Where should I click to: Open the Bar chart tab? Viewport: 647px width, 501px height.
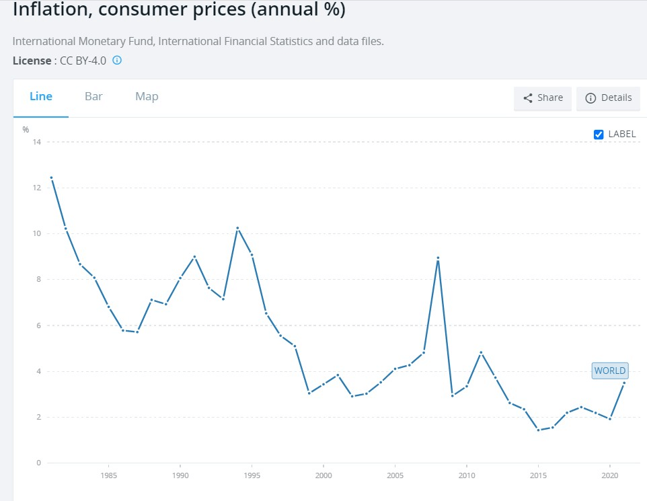point(93,97)
